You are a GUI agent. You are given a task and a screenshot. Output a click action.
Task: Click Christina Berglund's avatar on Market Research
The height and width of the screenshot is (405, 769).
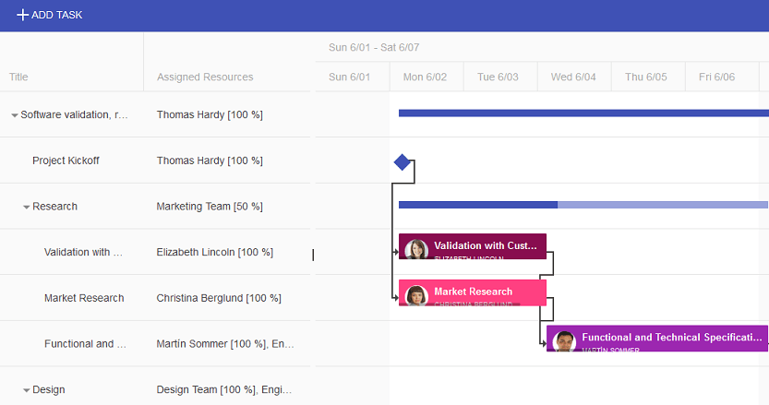(417, 295)
